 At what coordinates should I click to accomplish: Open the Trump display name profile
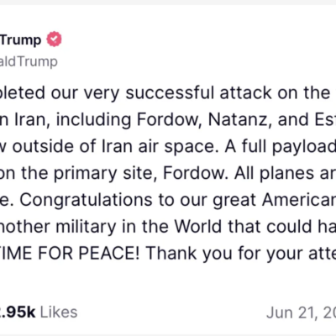click(x=20, y=40)
